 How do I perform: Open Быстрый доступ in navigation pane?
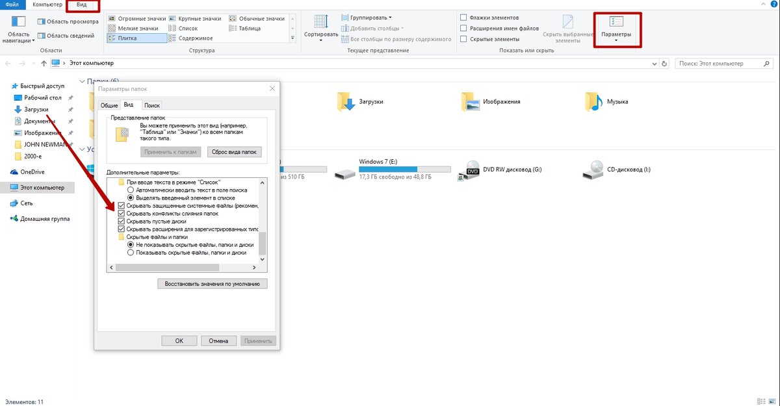[37, 86]
